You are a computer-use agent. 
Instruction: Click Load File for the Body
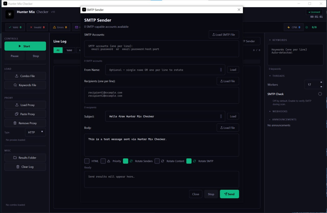(x=228, y=128)
